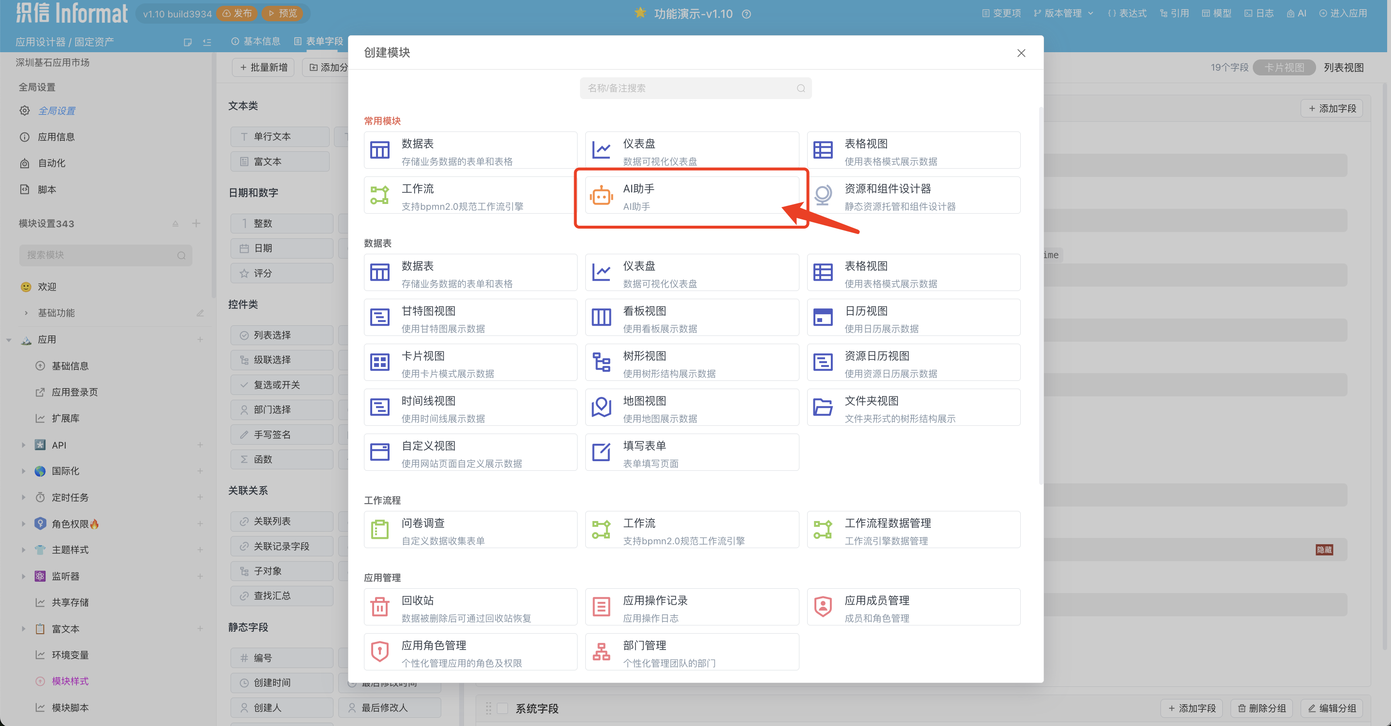1391x726 pixels.
Task: Open the 版本管理 dropdown menu
Action: pos(1063,14)
